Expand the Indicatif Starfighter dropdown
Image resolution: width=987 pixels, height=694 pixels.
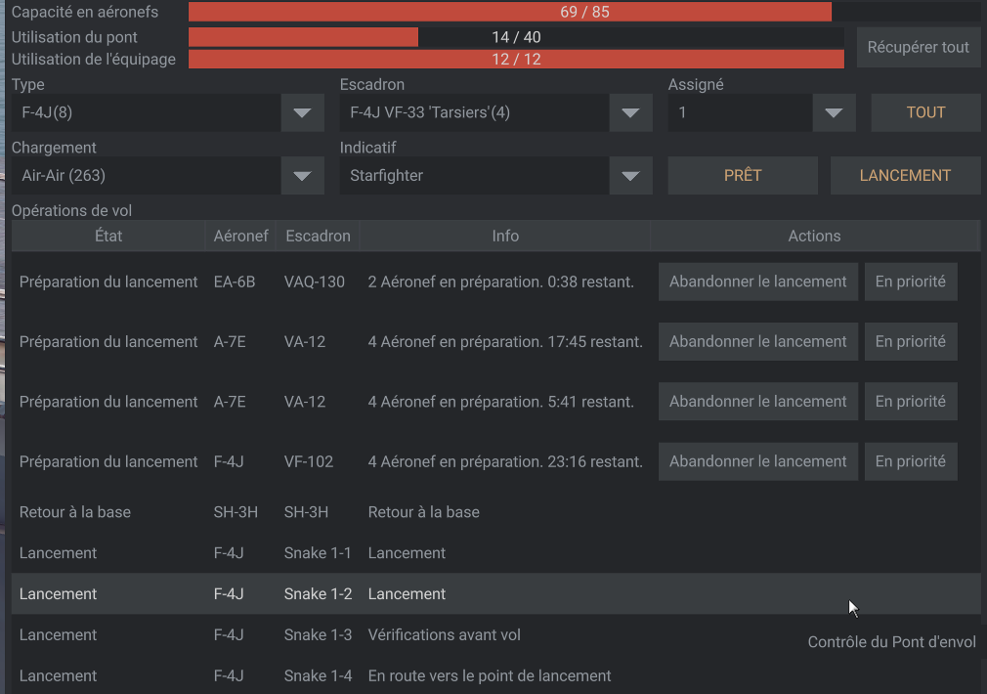pyautogui.click(x=630, y=176)
